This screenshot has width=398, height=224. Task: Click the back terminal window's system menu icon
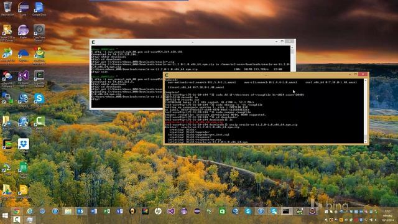click(93, 42)
